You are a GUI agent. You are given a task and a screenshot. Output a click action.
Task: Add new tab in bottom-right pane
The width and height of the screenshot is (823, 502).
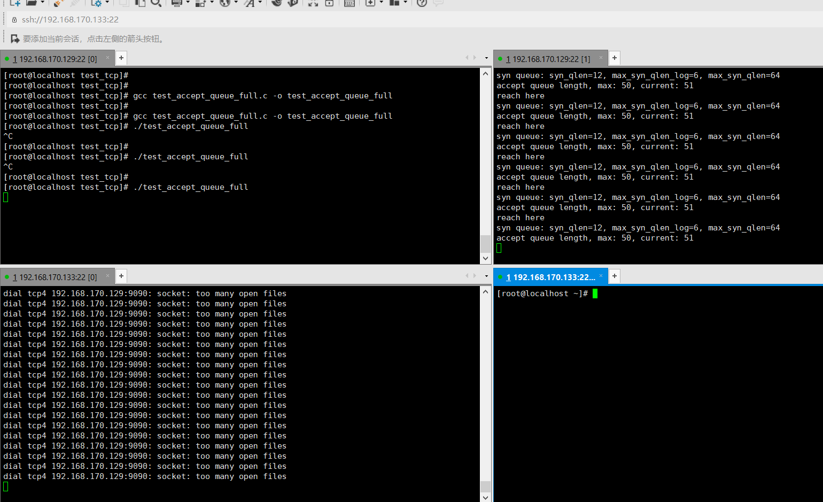click(x=615, y=276)
